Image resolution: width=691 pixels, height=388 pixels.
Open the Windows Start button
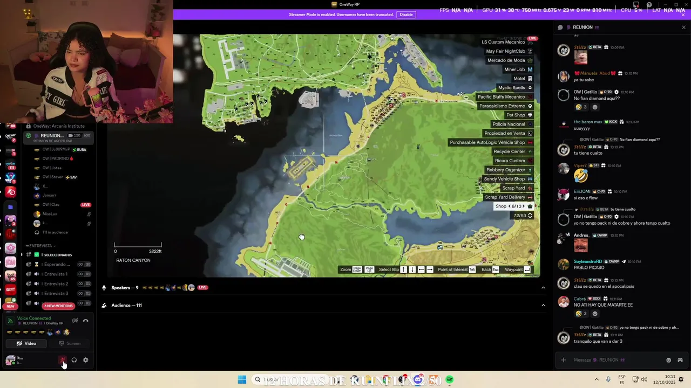242,379
